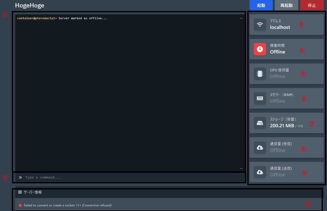Focus the Type a command input field

129,177
